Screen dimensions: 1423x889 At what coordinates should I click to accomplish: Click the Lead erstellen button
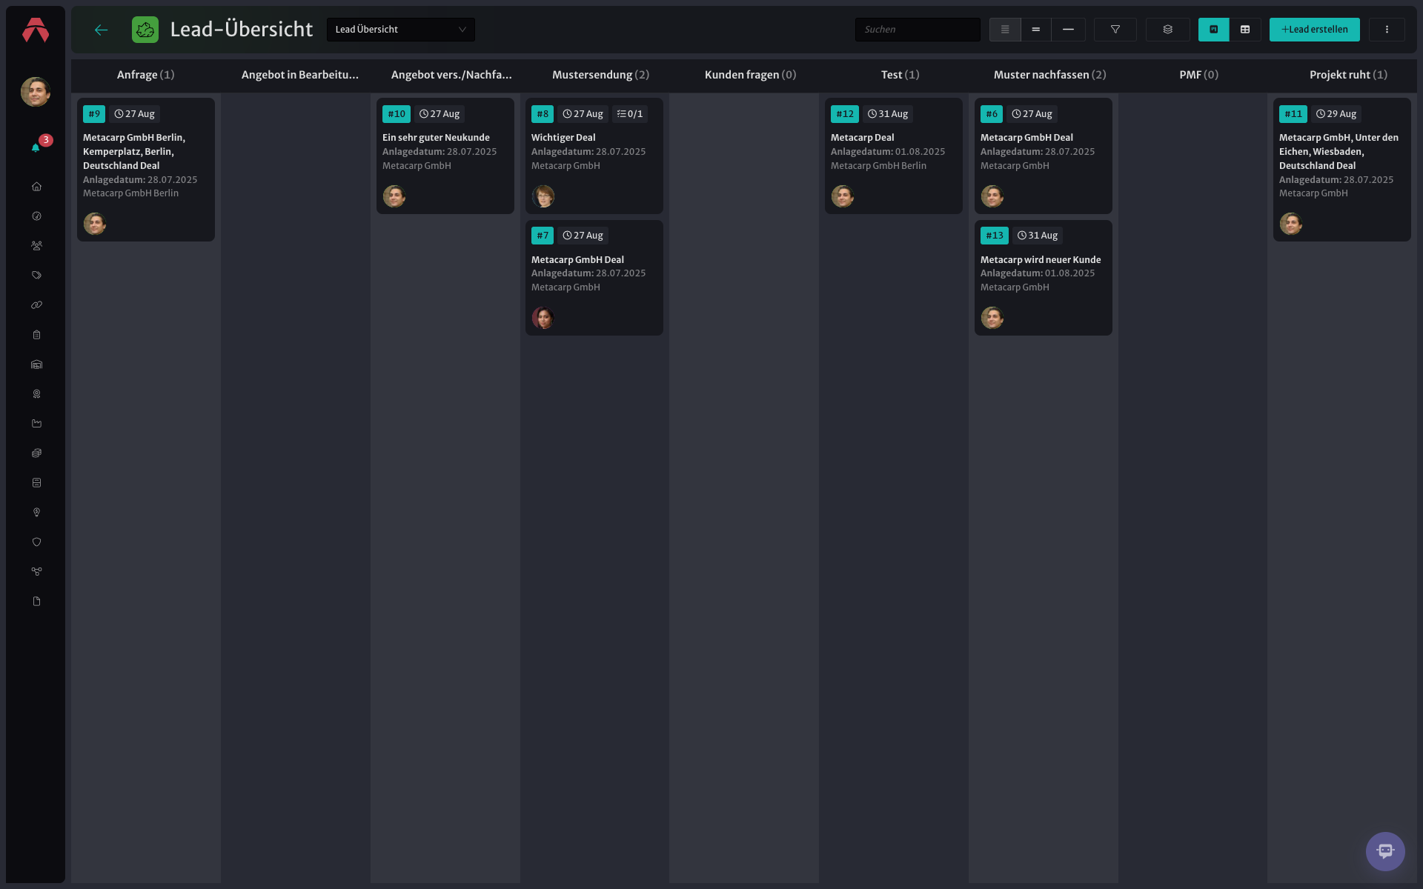(x=1314, y=30)
